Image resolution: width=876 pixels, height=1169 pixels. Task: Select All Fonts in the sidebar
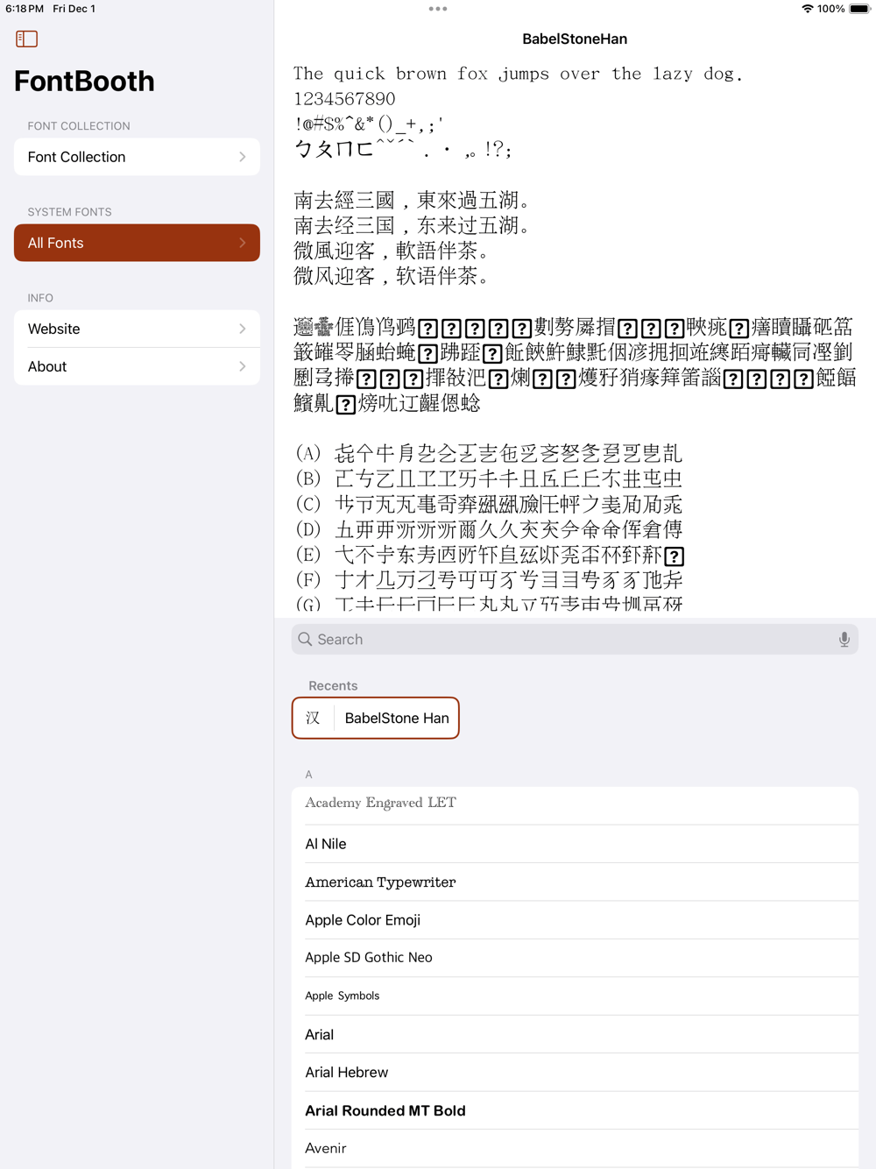click(x=137, y=243)
